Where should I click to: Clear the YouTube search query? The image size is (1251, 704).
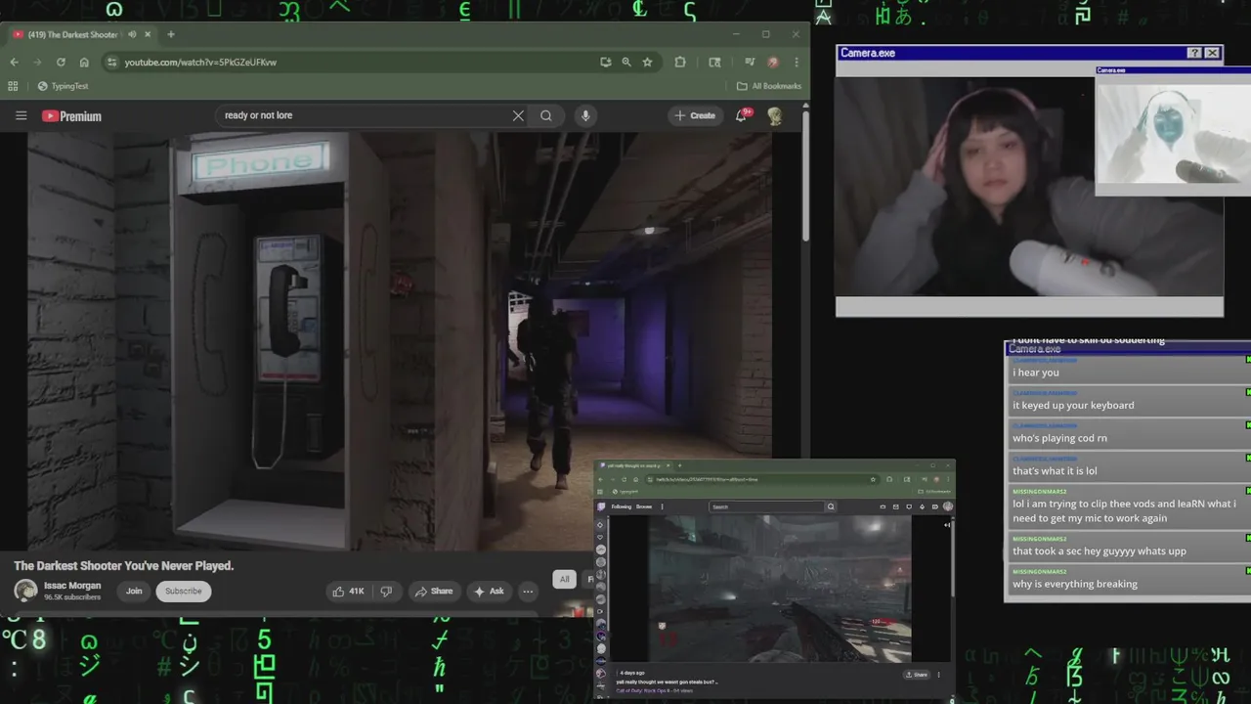coord(518,115)
